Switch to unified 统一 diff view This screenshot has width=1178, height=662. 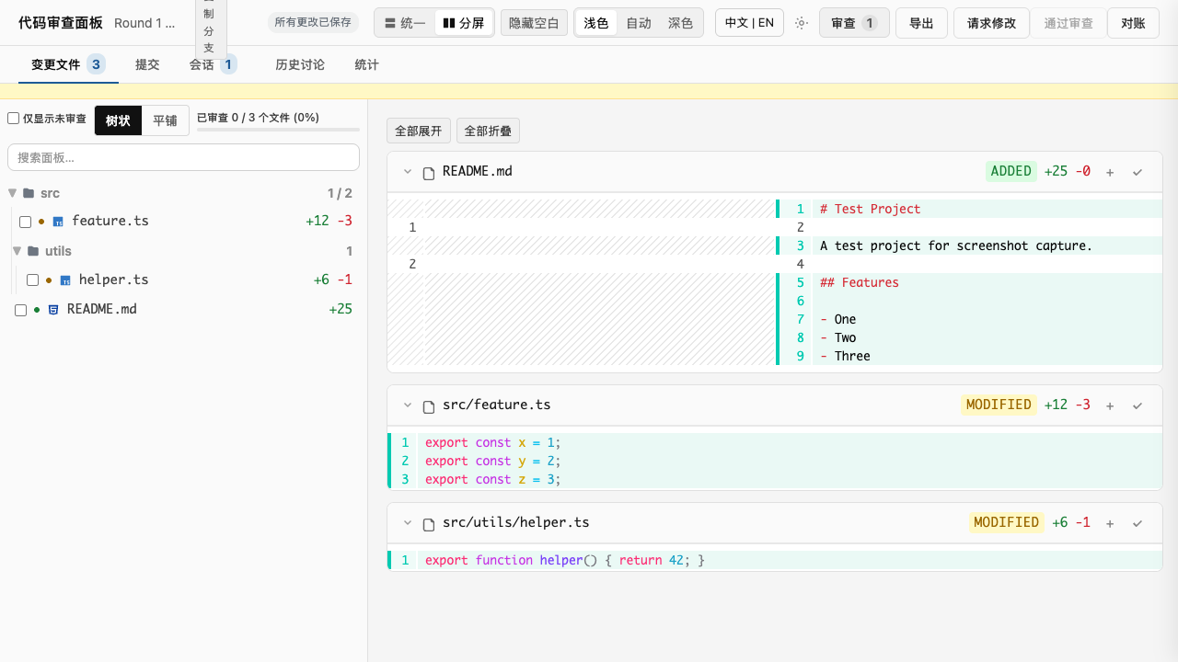(x=404, y=23)
